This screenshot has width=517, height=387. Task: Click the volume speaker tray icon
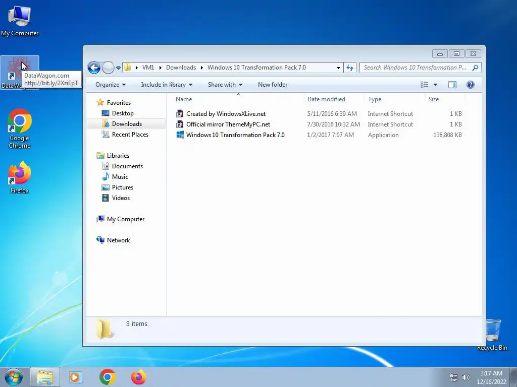tap(466, 377)
